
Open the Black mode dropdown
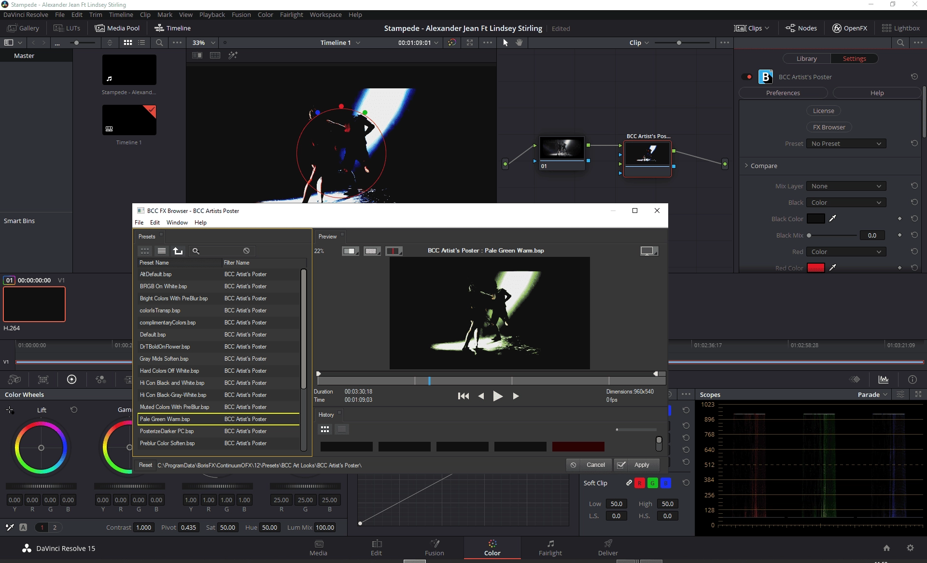[x=846, y=202]
